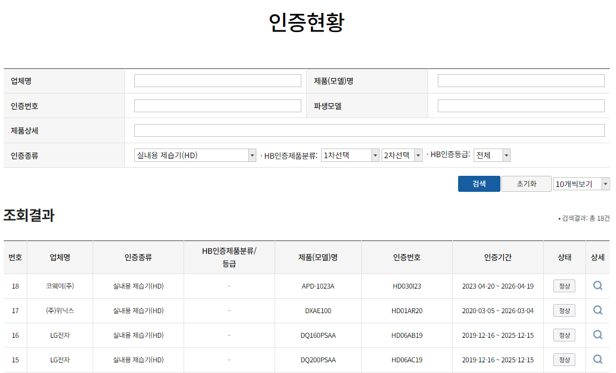Click 정상 status button on 코웨이(주) row
The width and height of the screenshot is (616, 373).
[565, 285]
